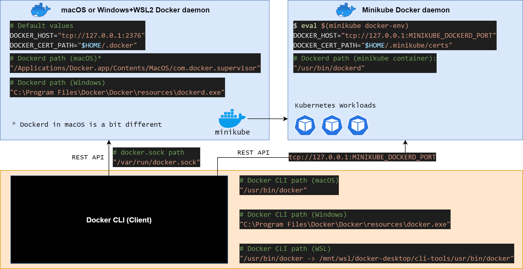Click the '# Docker CLI path (WSL)' comment
The height and width of the screenshot is (269, 523).
pyautogui.click(x=285, y=249)
